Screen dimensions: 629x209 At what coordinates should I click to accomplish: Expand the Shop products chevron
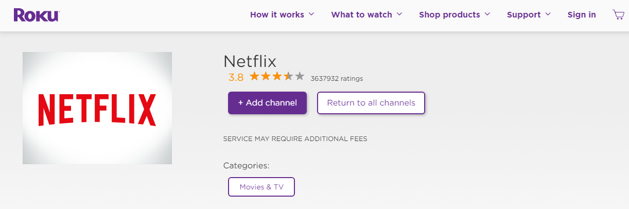click(487, 14)
